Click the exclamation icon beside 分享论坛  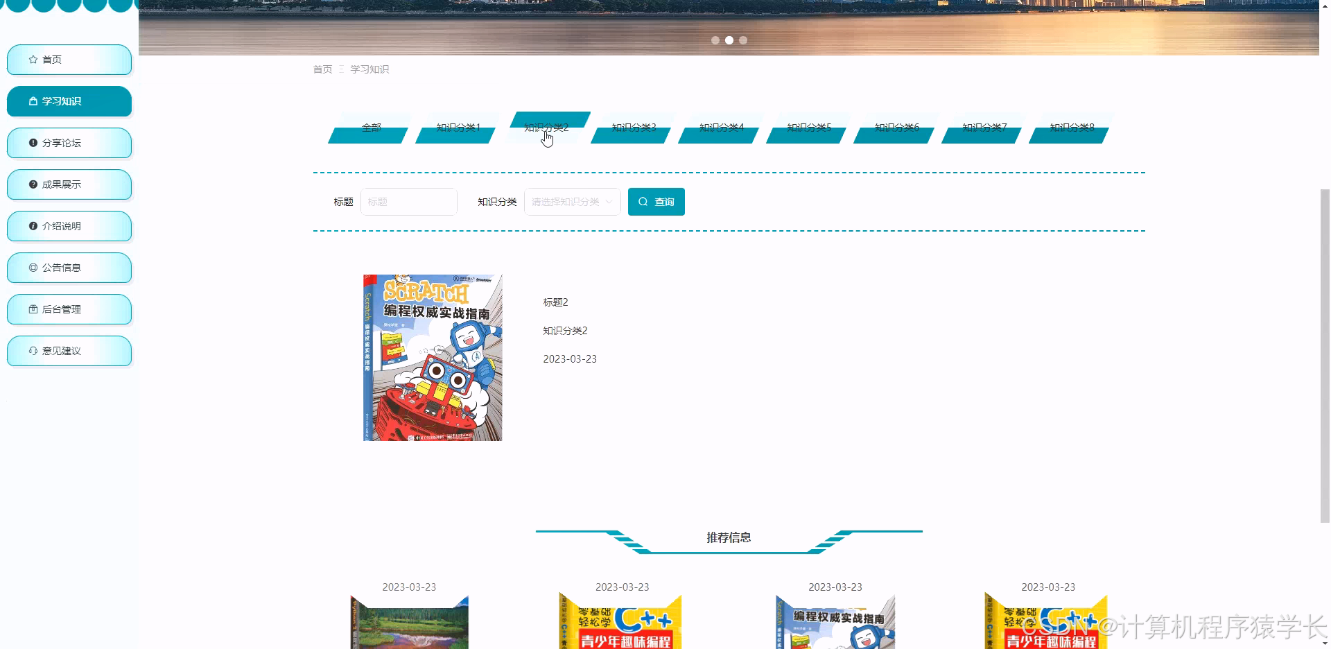point(33,143)
